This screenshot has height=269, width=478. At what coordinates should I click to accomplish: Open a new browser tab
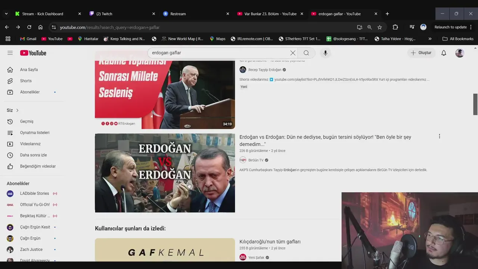coord(387,14)
